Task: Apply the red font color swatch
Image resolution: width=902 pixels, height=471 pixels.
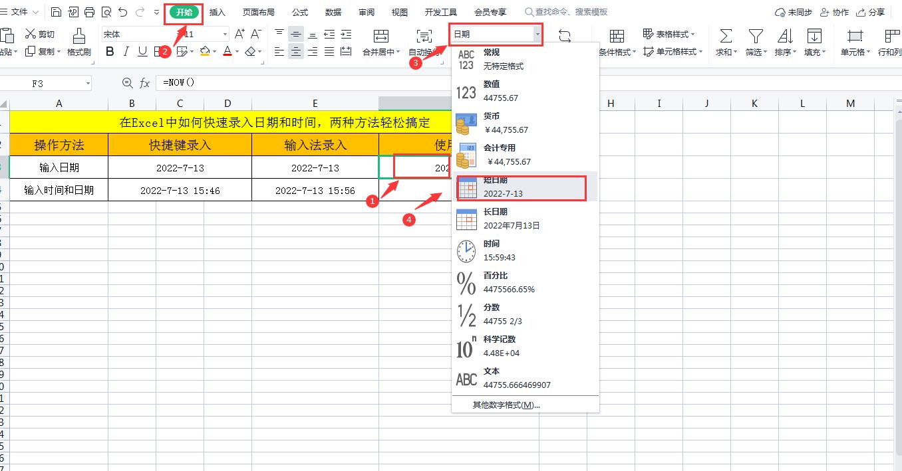Action: 227,51
